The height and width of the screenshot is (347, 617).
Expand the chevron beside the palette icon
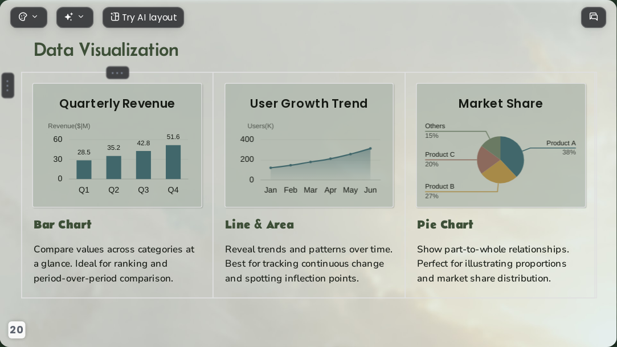point(35,17)
